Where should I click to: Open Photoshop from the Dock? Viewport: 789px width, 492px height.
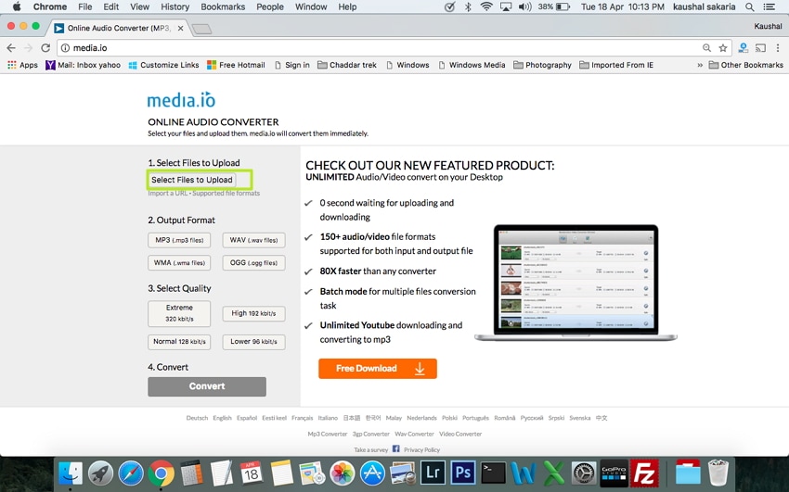pos(463,473)
